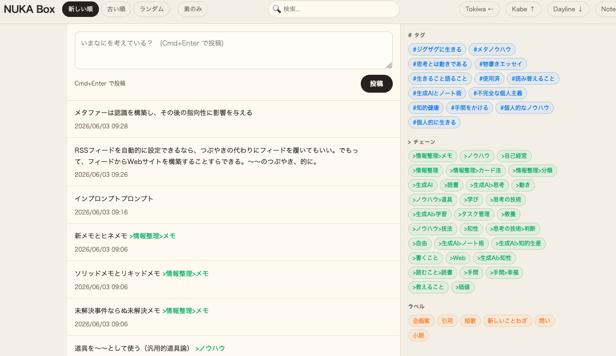Screen dimensions: 616x356
Task: Open chain >思考の技術>判断
Action: click(x=513, y=229)
